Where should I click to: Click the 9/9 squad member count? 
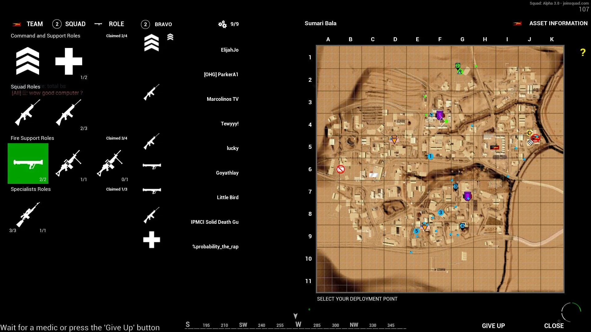(x=235, y=24)
